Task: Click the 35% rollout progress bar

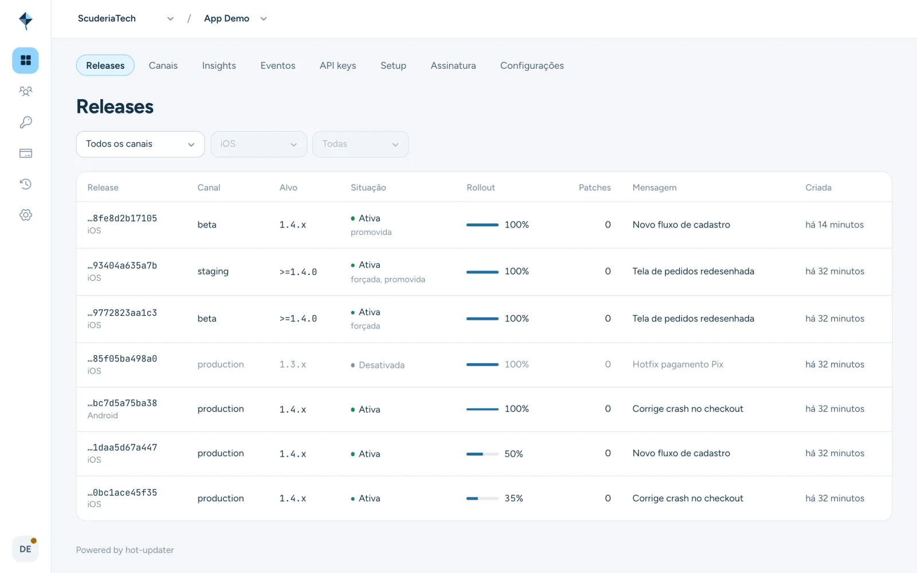Action: [483, 499]
